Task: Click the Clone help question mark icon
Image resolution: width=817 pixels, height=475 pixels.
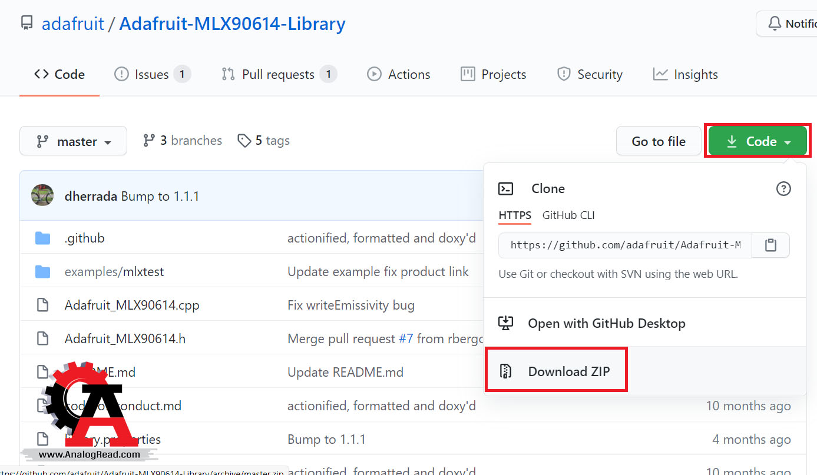Action: click(x=783, y=189)
